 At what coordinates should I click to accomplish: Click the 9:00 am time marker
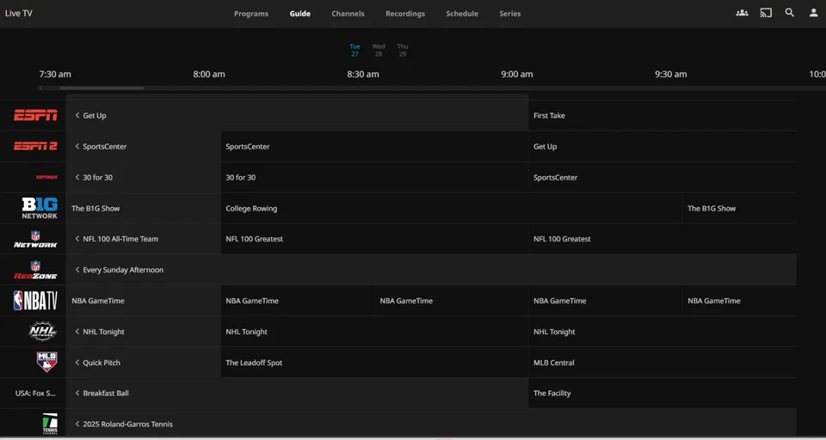517,74
